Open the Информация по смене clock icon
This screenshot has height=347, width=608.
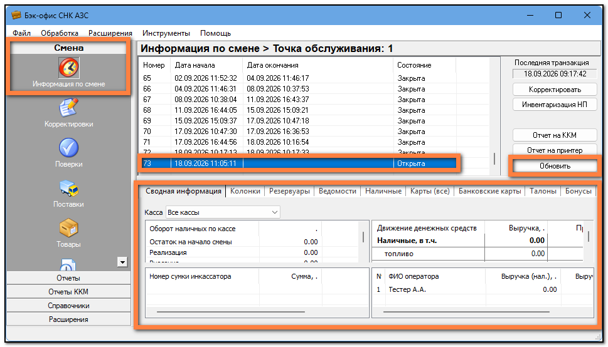coord(68,68)
